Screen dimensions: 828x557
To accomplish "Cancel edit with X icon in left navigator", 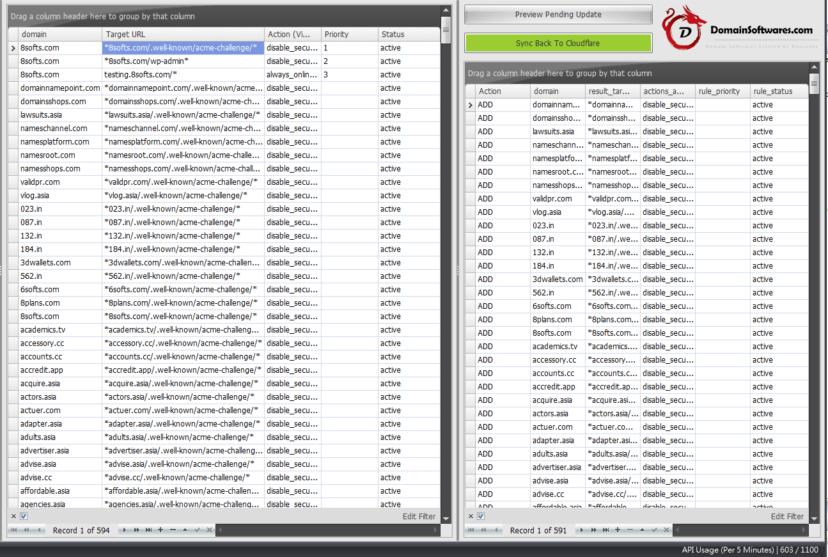I will pyautogui.click(x=209, y=530).
